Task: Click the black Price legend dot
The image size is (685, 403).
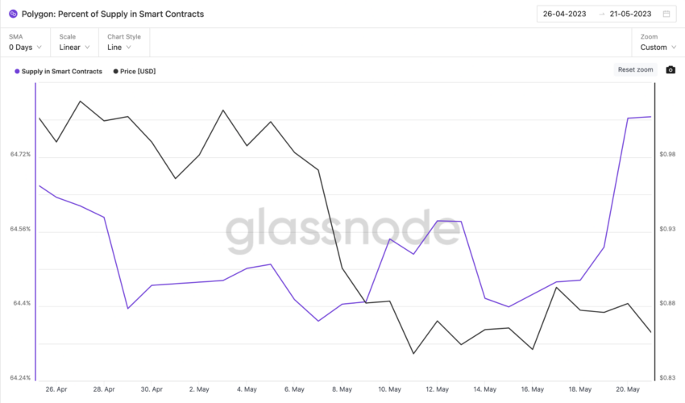Action: [116, 71]
